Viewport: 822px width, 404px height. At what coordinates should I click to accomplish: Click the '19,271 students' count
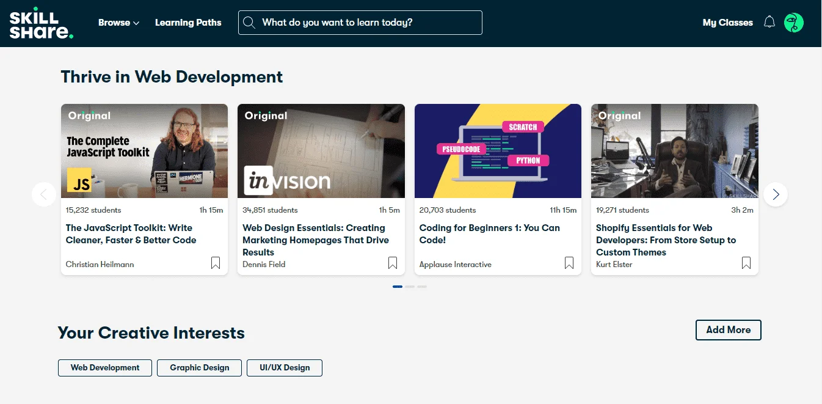pos(623,210)
